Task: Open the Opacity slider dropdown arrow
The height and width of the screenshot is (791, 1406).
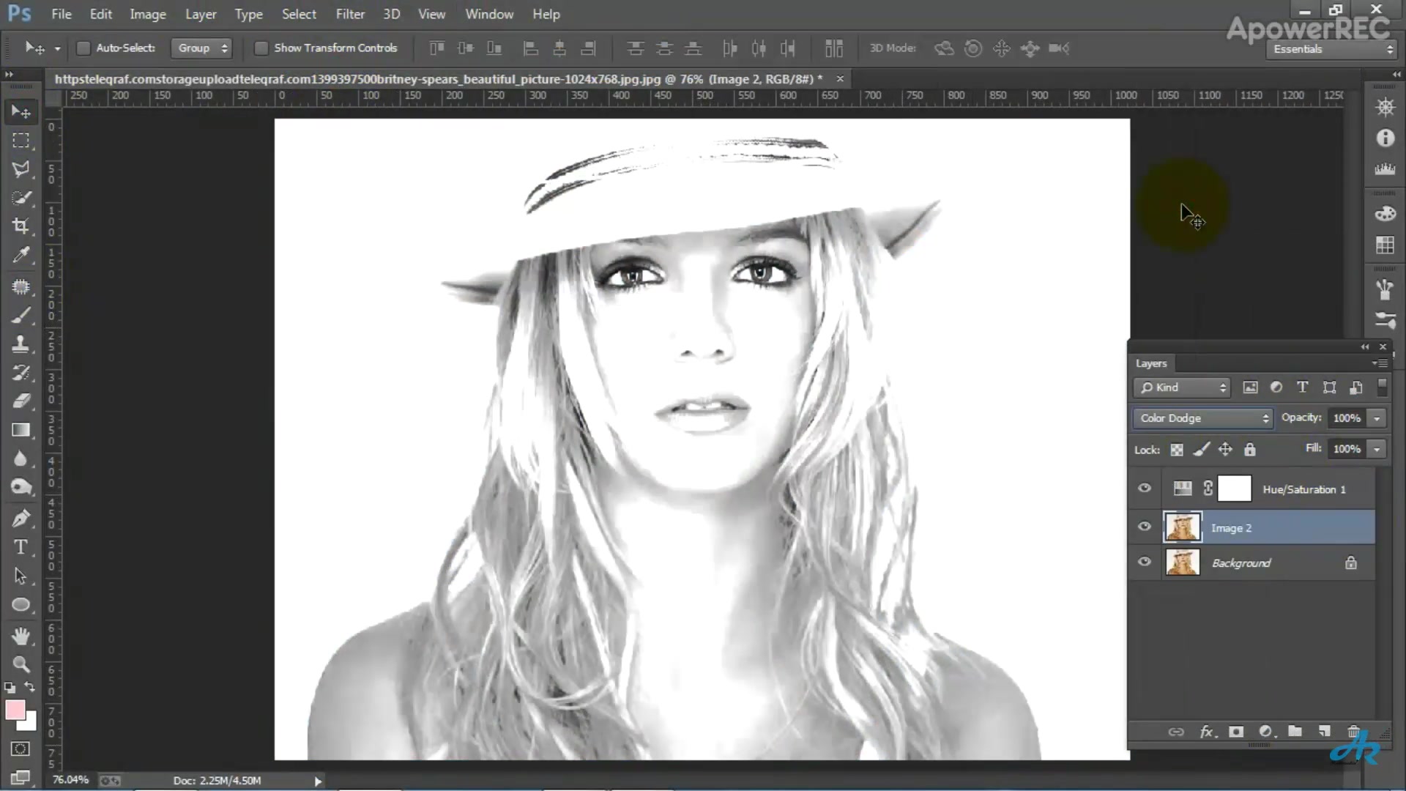Action: (x=1377, y=418)
